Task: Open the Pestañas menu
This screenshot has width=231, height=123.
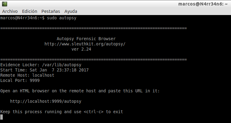Action: tap(51, 11)
